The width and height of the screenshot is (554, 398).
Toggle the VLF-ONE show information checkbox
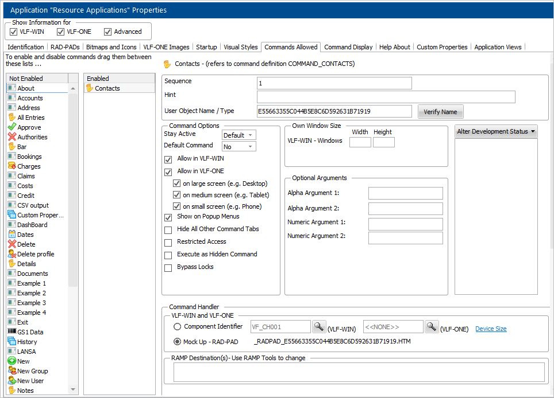pyautogui.click(x=61, y=32)
